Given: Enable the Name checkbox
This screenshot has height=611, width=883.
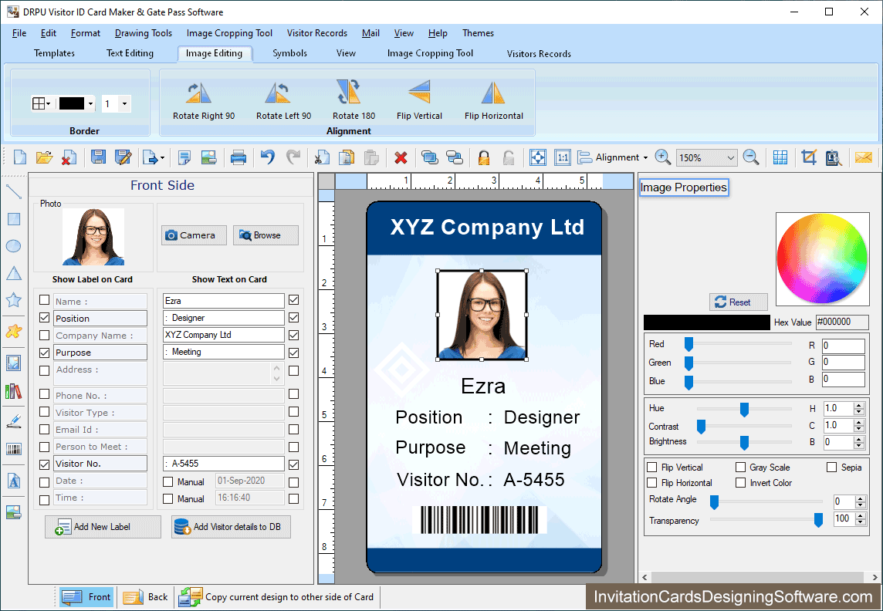Looking at the screenshot, I should click(44, 300).
